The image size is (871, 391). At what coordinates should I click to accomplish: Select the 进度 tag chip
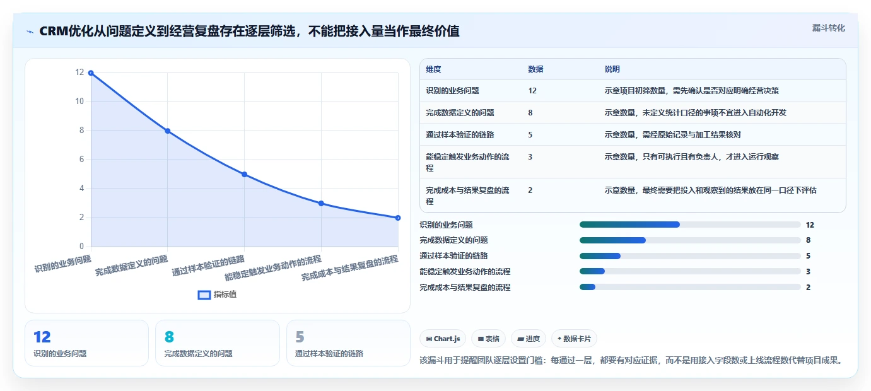(529, 339)
